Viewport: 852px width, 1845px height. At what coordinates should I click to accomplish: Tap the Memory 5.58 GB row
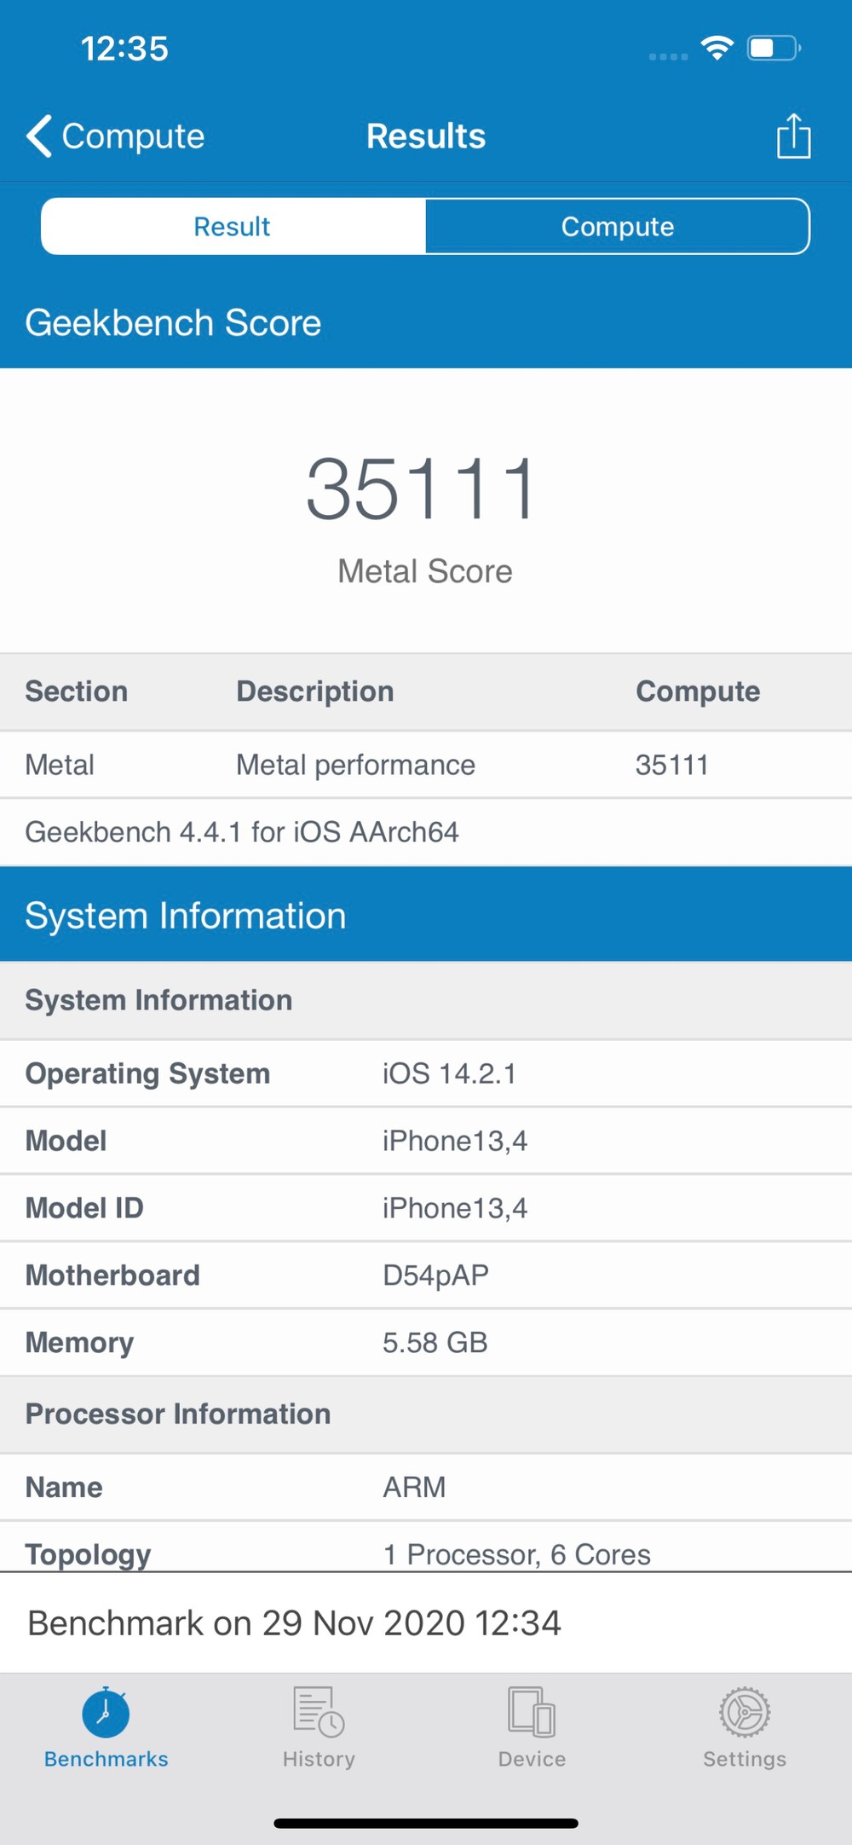pyautogui.click(x=426, y=1343)
